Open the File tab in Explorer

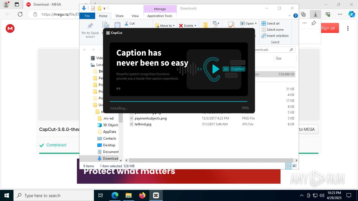click(x=87, y=16)
